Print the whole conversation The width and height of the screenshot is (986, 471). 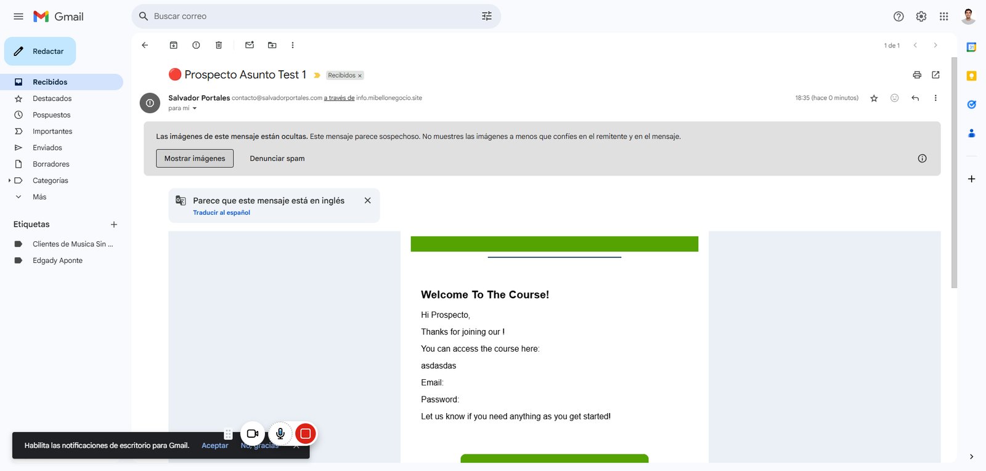click(917, 75)
